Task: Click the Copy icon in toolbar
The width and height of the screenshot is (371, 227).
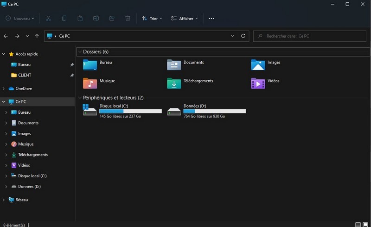Action: pyautogui.click(x=64, y=19)
